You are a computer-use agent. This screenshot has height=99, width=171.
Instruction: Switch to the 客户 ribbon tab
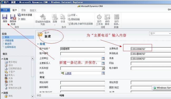(15, 10)
